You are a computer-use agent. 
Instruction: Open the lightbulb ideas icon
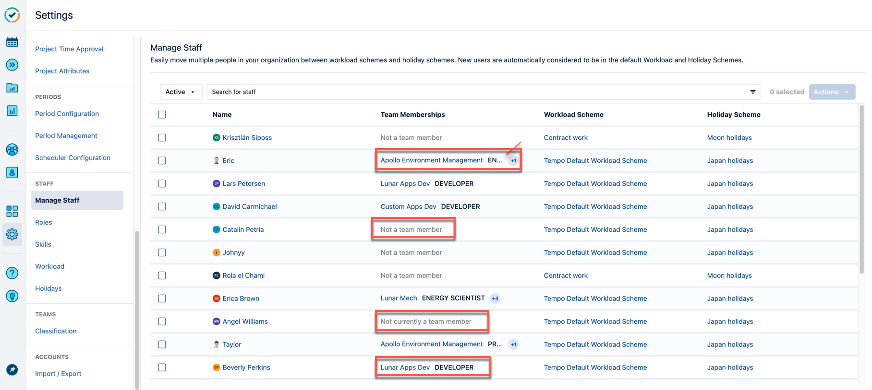click(x=12, y=296)
